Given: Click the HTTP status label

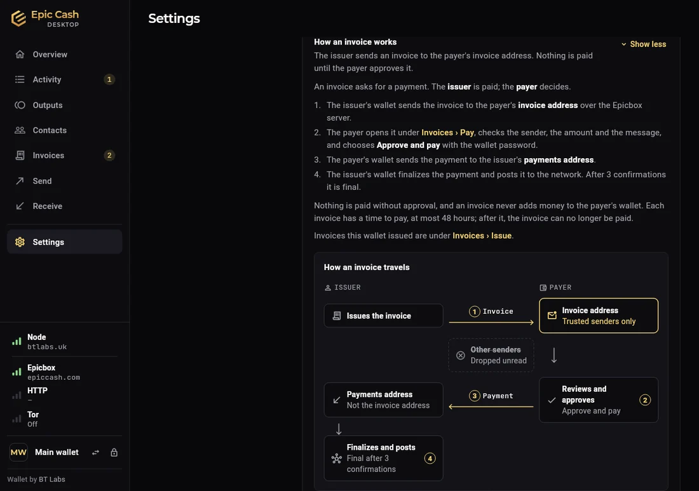Looking at the screenshot, I should pos(37,391).
